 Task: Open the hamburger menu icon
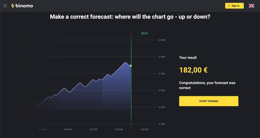[x=5, y=6]
